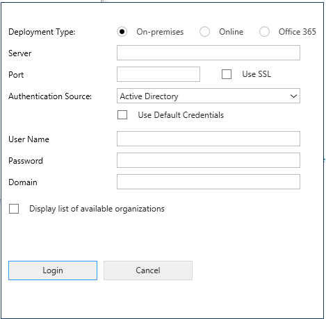The height and width of the screenshot is (319, 326).
Task: Click the Use SSL label text
Action: click(256, 74)
